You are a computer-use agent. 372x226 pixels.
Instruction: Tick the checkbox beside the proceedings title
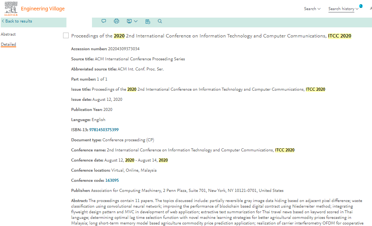(x=66, y=36)
